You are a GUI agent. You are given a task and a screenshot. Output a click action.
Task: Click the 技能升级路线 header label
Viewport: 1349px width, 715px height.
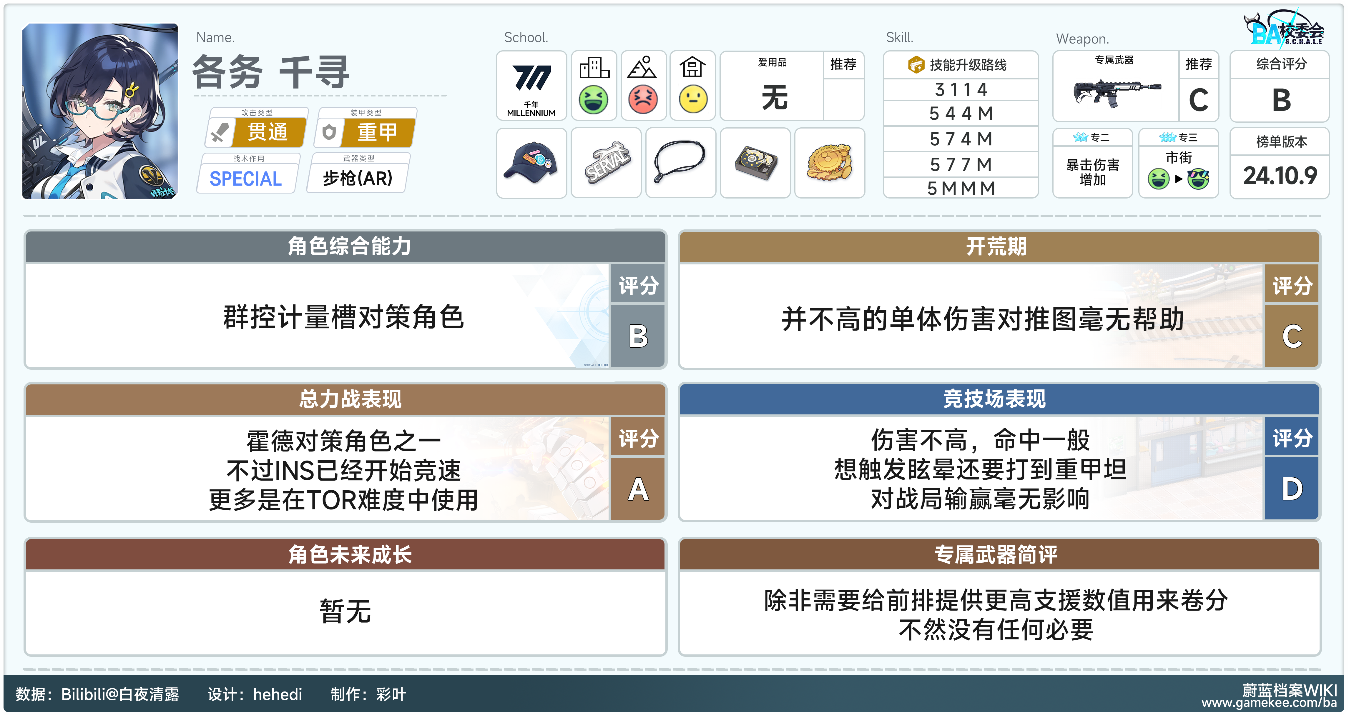click(968, 65)
